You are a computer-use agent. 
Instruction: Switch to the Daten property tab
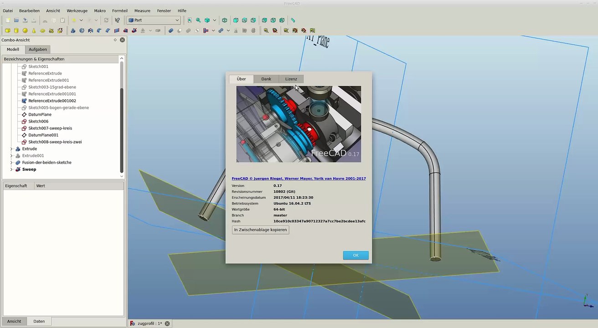coord(39,321)
